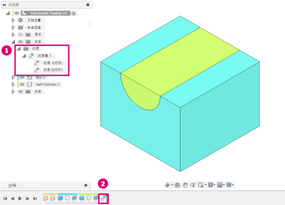Expand the 关系 folder below Half Cylinder:1

pyautogui.click(x=13, y=91)
